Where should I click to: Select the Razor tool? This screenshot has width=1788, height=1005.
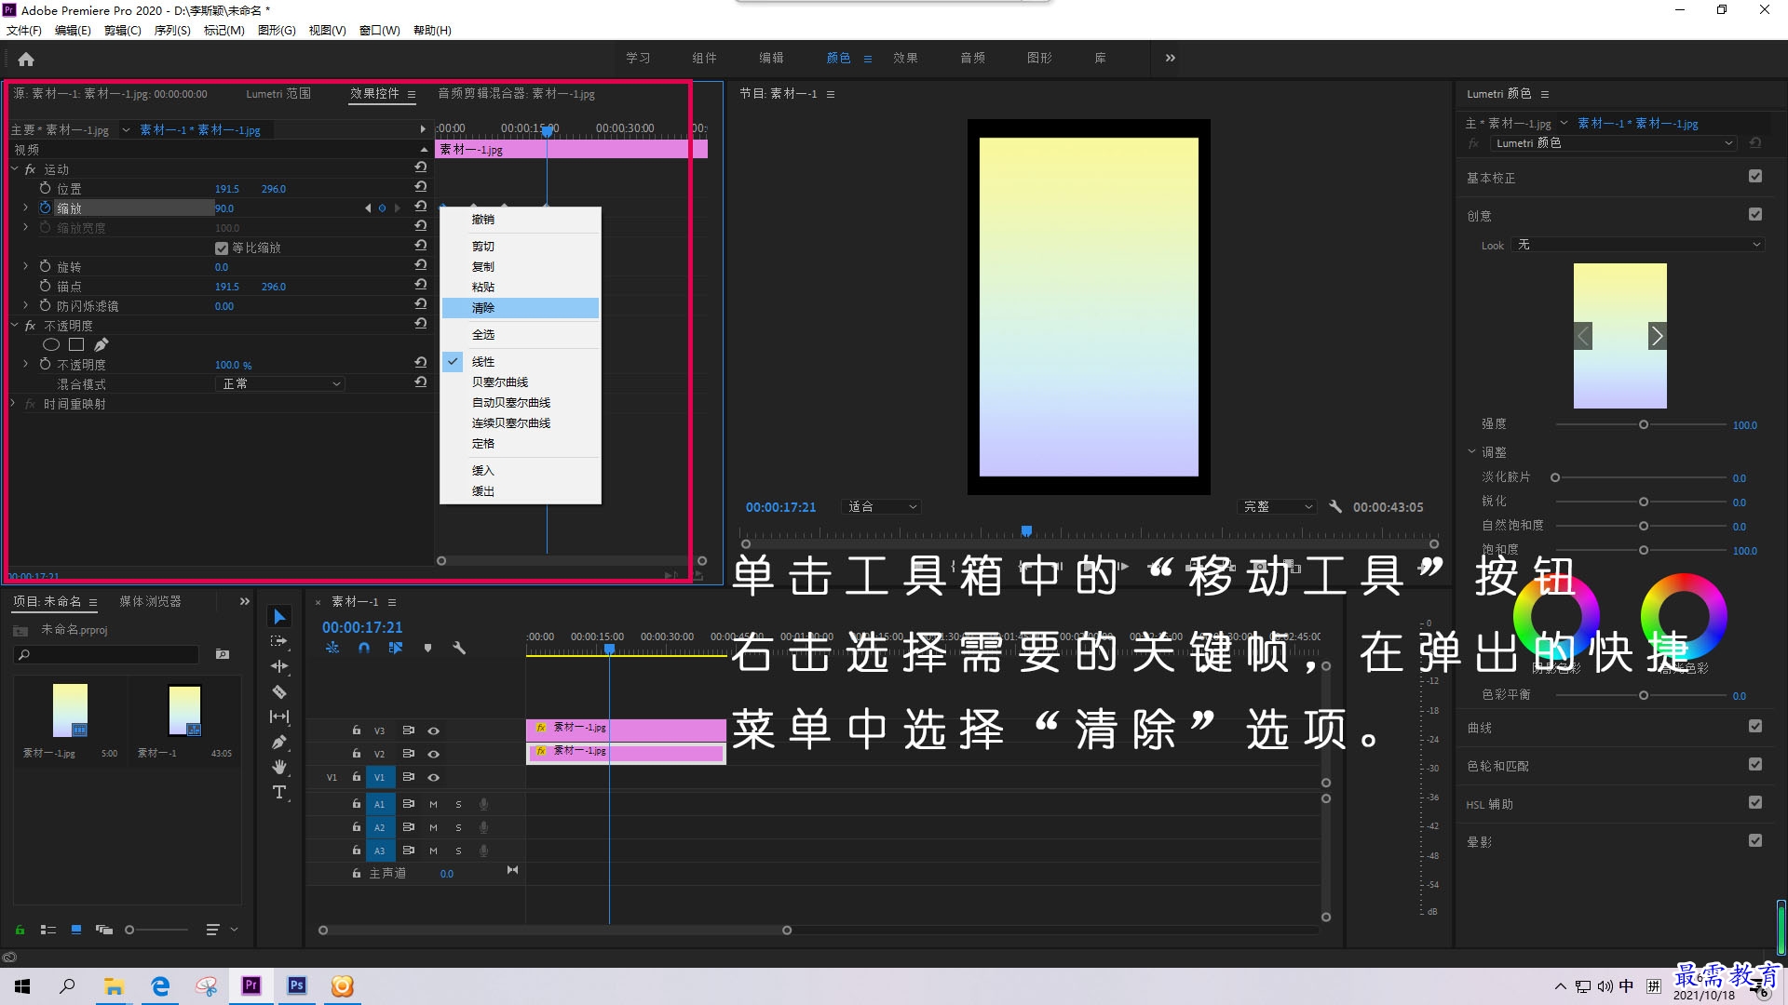[x=279, y=691]
